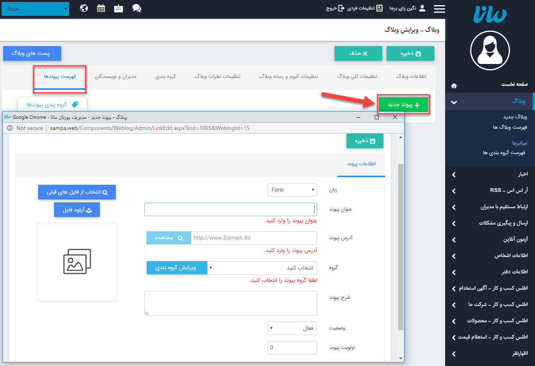Open the وضعیت status dropdown showing فعال
535x366 pixels.
(292, 328)
